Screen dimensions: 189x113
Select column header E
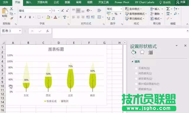[74, 43]
